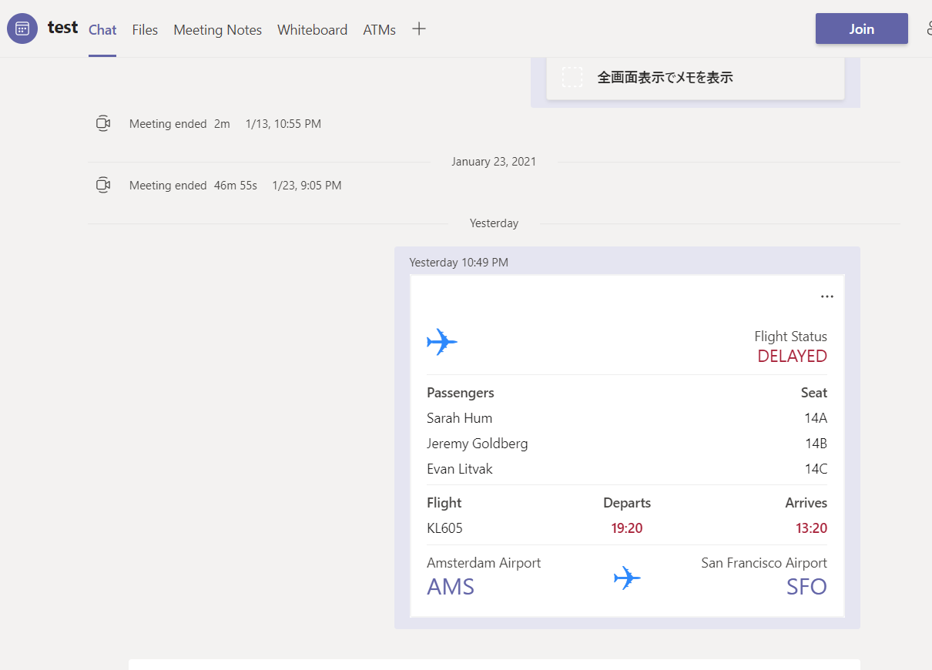This screenshot has height=670, width=932.
Task: Click 全画面表示でメモを表示 button
Action: [x=696, y=77]
